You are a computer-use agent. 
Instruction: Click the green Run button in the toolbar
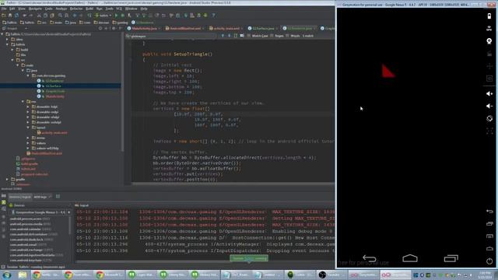116,16
